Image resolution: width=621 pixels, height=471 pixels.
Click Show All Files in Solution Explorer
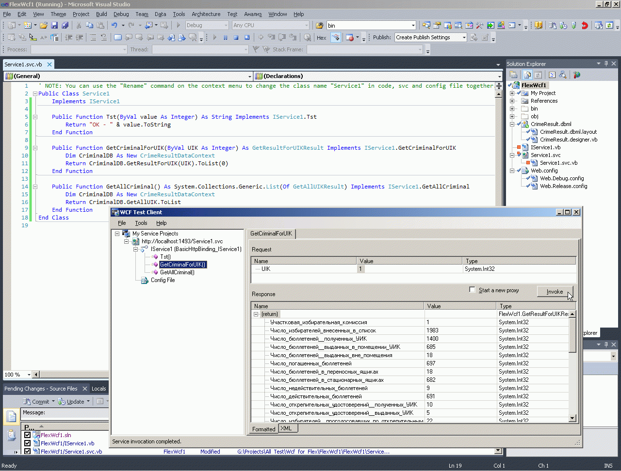click(527, 75)
